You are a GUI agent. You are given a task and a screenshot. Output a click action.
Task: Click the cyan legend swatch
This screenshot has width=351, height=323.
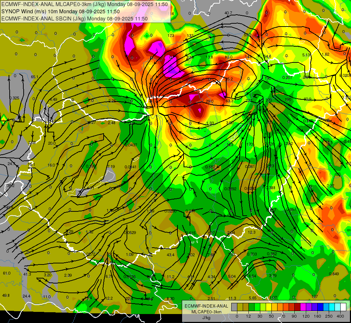pyautogui.click(x=332, y=307)
